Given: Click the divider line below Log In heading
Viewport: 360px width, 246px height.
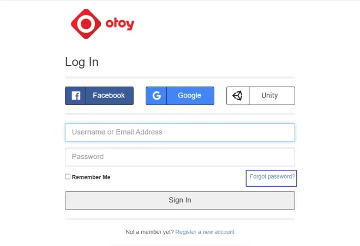Looking at the screenshot, I should click(180, 78).
